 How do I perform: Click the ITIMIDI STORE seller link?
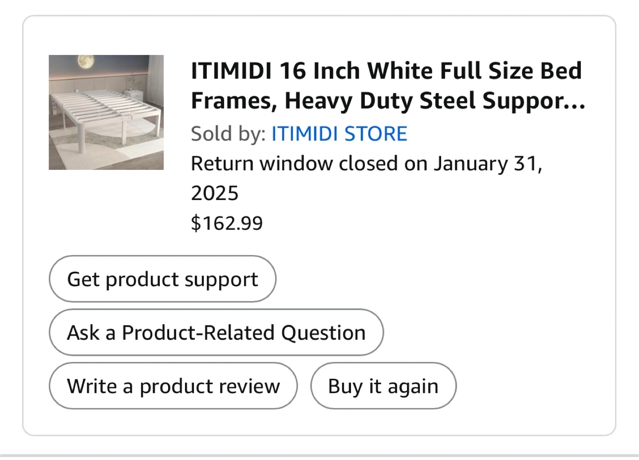[339, 134]
